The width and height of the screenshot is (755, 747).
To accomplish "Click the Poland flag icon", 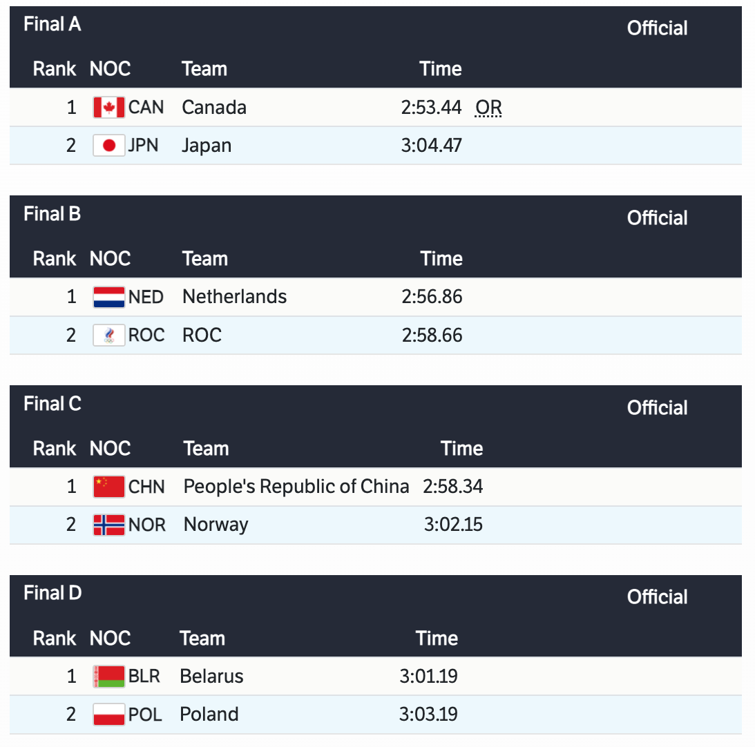I will click(109, 715).
